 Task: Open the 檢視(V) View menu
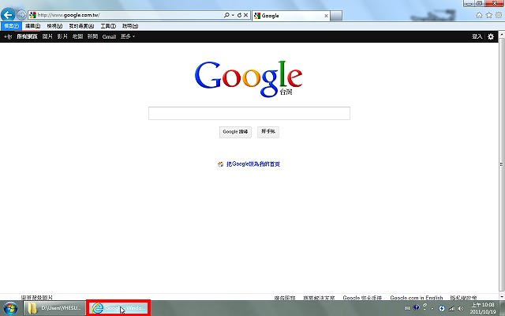[54, 26]
